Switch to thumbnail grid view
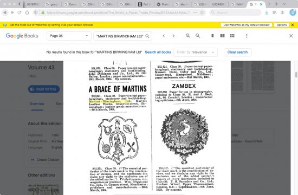The width and height of the screenshot is (298, 195). coord(232,36)
